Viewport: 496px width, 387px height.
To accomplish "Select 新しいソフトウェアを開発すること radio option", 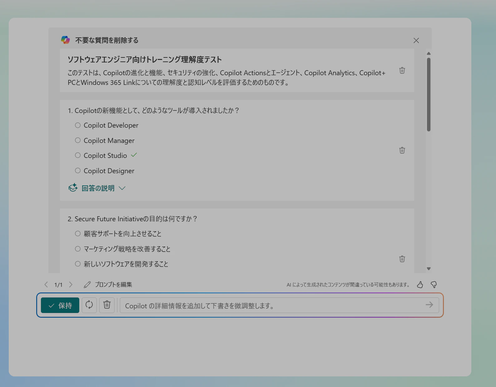I will 78,264.
